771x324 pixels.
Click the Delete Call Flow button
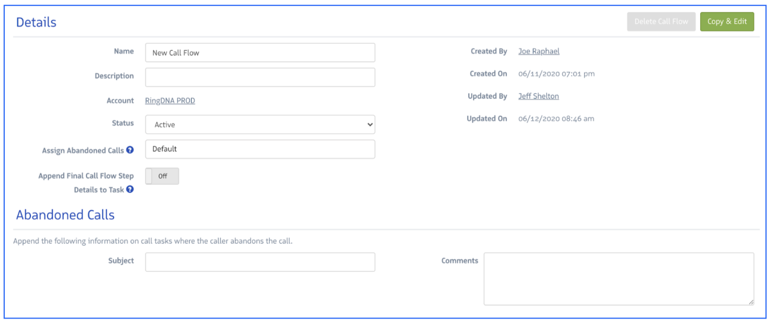(661, 21)
